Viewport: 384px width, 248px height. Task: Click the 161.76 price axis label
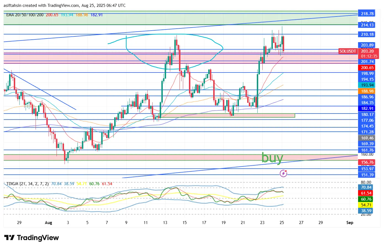click(x=367, y=150)
